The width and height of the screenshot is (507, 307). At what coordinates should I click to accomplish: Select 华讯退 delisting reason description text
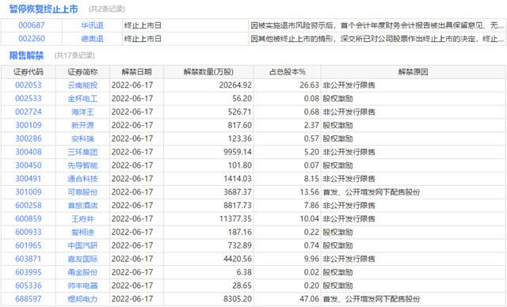377,25
